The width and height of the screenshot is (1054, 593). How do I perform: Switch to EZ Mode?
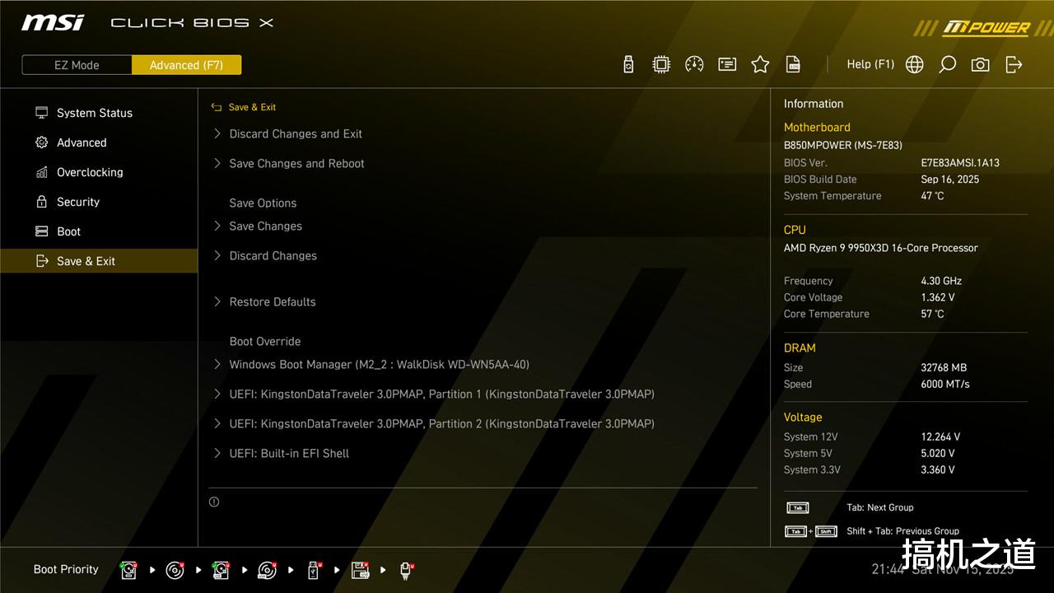pos(77,65)
